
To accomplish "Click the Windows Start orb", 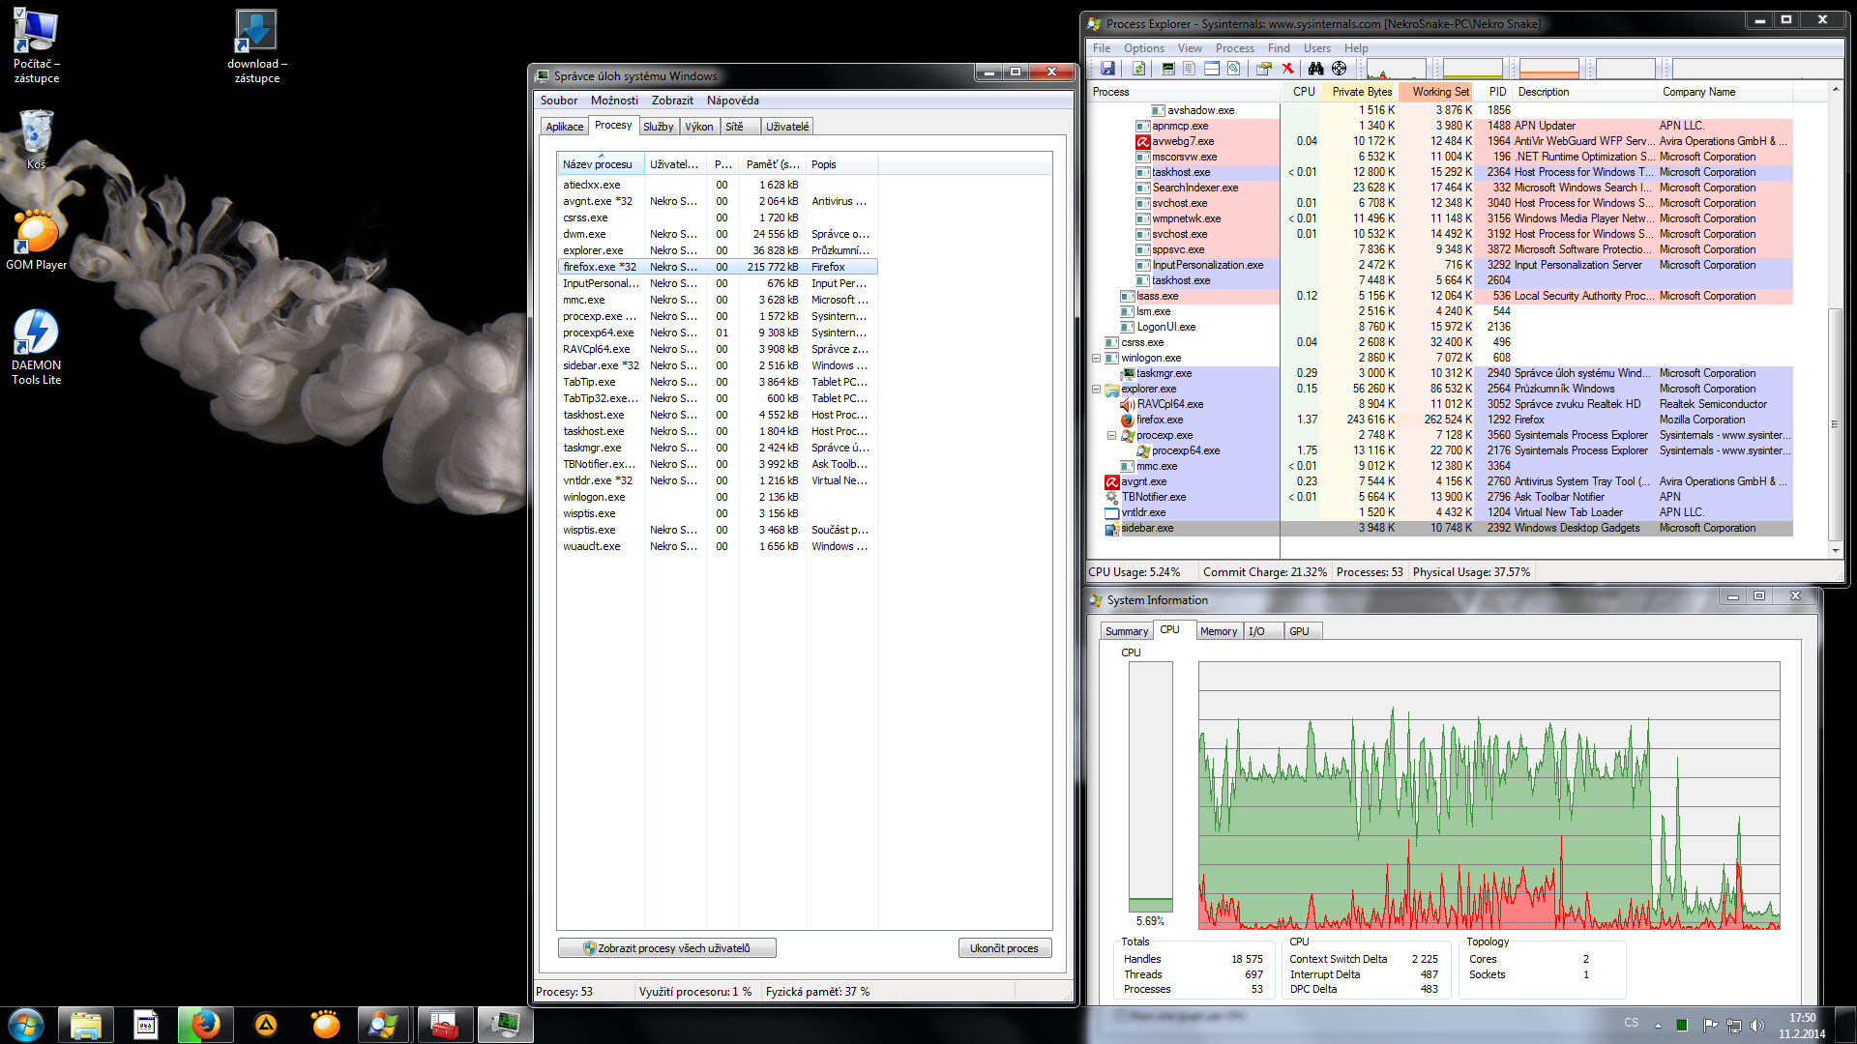I will [x=25, y=1025].
